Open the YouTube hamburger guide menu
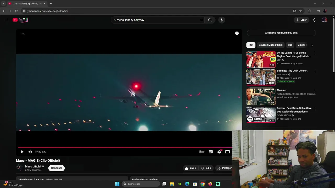The image size is (335, 188). tap(6, 20)
